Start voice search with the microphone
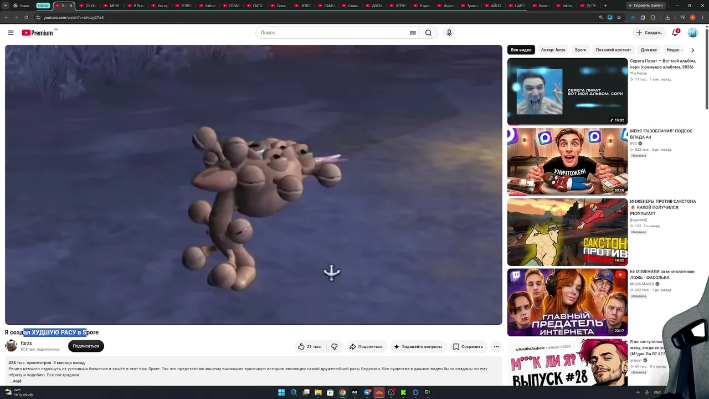The width and height of the screenshot is (709, 399). pyautogui.click(x=449, y=33)
